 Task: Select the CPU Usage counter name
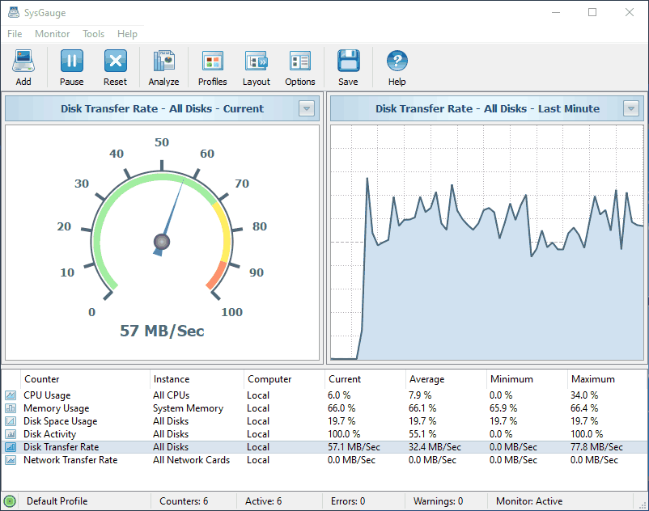[x=47, y=395]
